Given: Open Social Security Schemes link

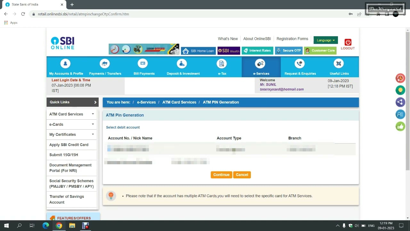Looking at the screenshot, I should point(71,184).
